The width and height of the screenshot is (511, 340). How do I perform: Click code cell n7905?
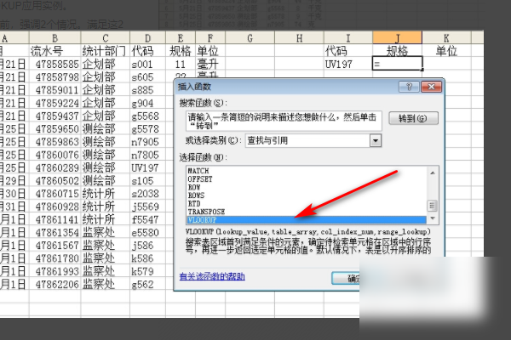[x=147, y=142]
